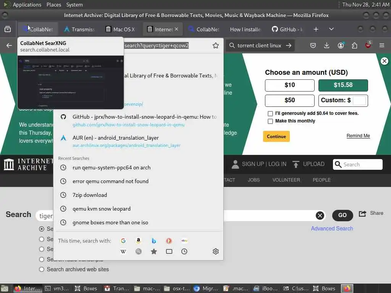Open the Advanced Search link
Screen dimensions: 391x293
[x=332, y=229]
